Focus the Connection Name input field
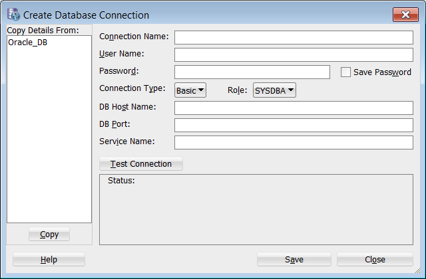 294,37
